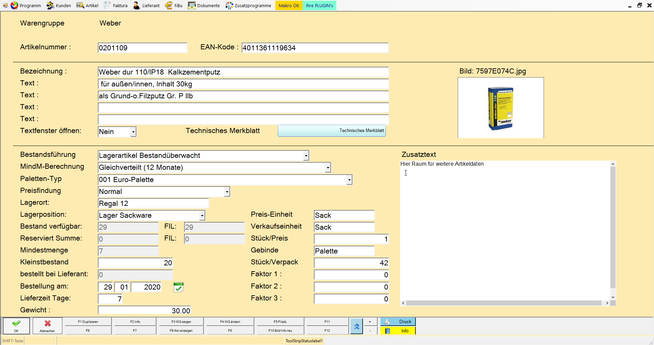The image size is (654, 345).
Task: Click the Faktor 3 field
Action: pos(351,299)
